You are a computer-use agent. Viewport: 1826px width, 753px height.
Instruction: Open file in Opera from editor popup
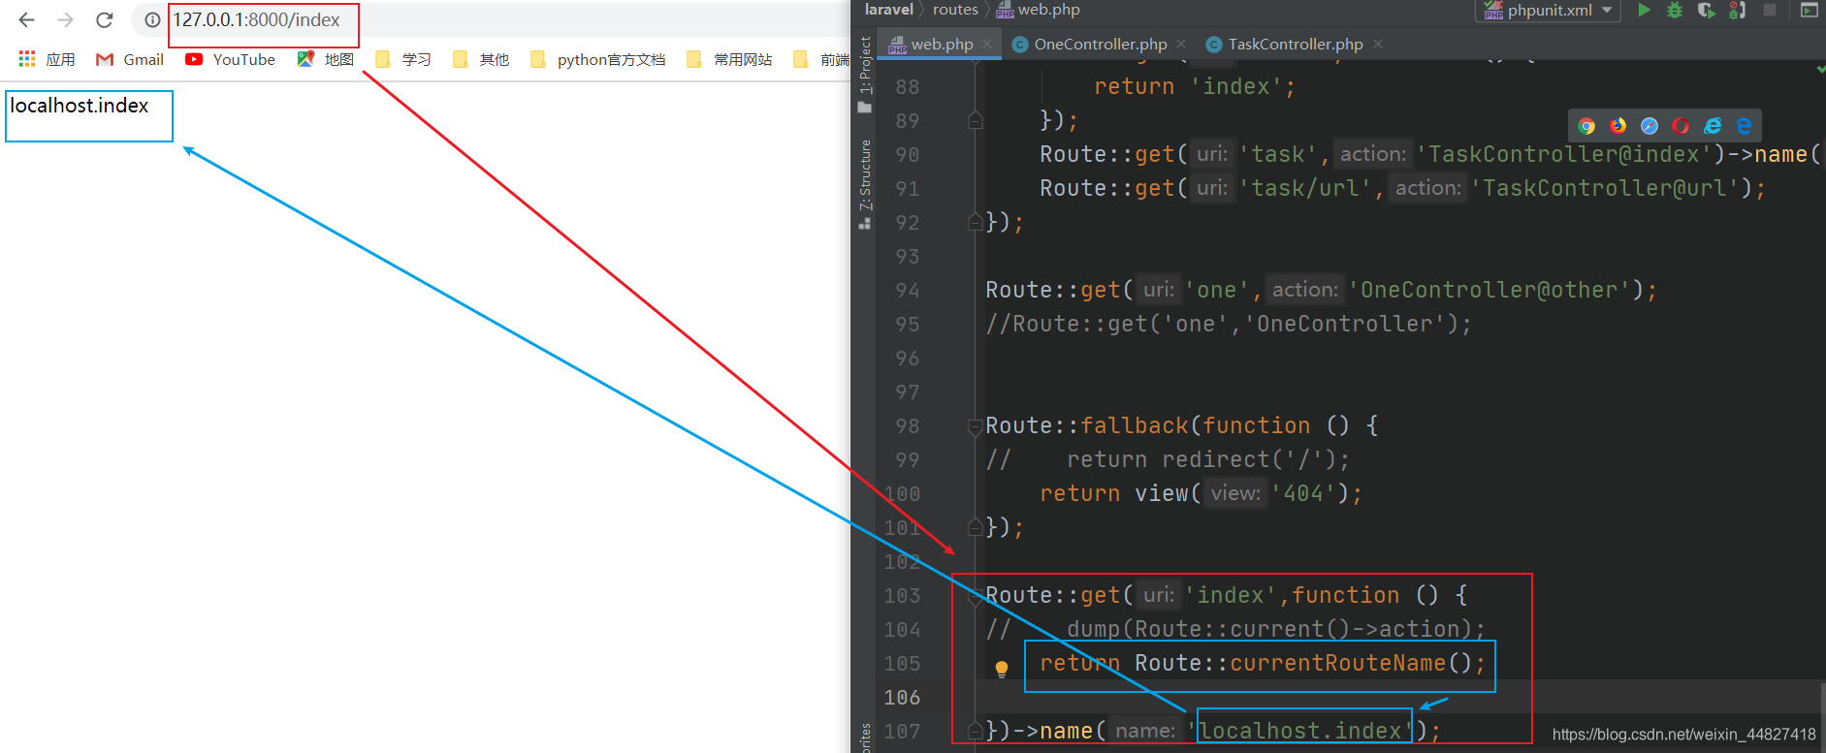pyautogui.click(x=1681, y=126)
